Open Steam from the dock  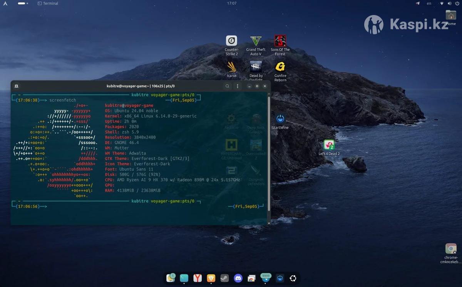click(x=224, y=278)
